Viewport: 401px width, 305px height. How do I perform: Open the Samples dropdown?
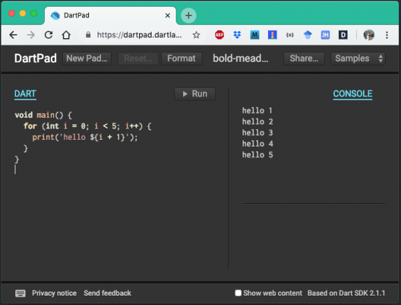tap(358, 58)
